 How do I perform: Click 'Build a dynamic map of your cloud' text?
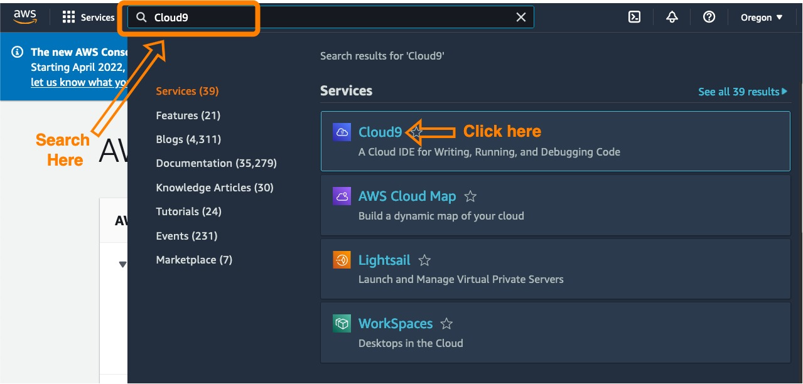pos(441,216)
